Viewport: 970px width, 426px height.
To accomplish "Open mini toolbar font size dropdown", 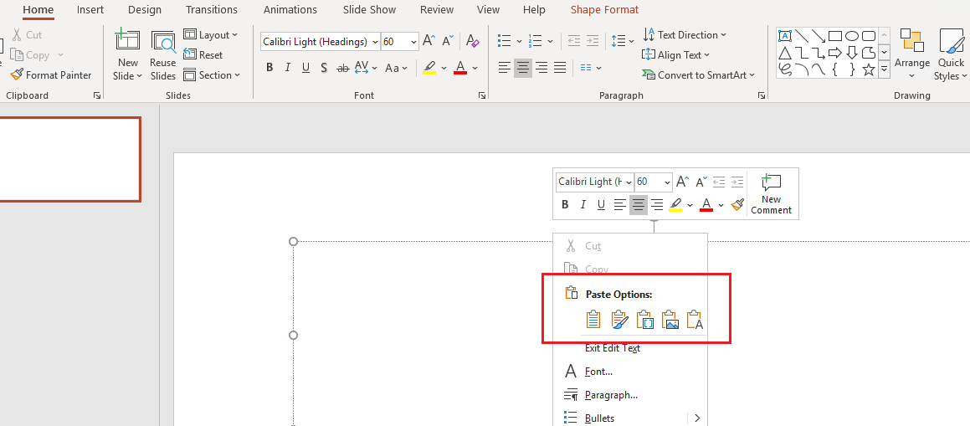I will (x=667, y=182).
